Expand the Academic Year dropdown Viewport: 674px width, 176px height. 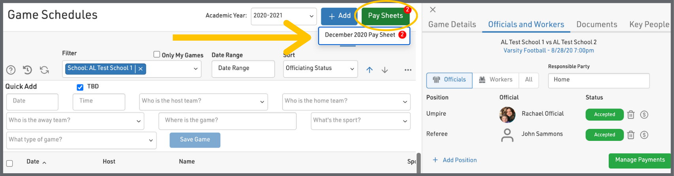coord(283,16)
